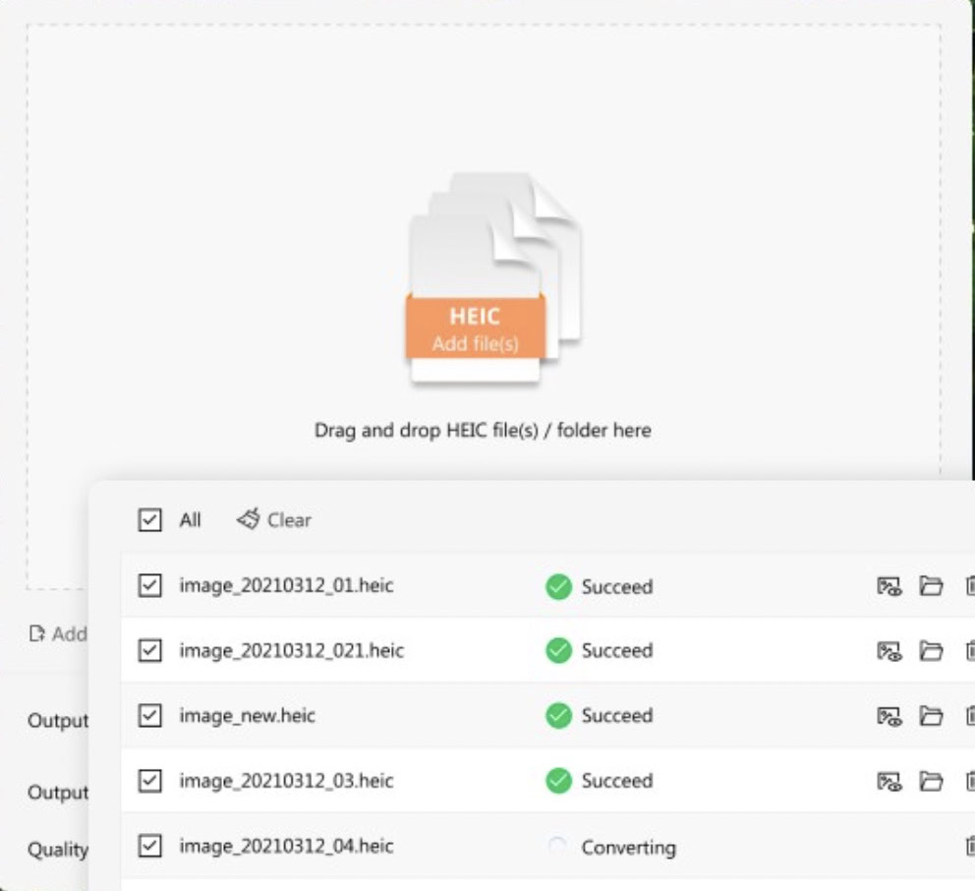This screenshot has height=891, width=975.
Task: Toggle the All files checkbox
Action: coord(149,520)
